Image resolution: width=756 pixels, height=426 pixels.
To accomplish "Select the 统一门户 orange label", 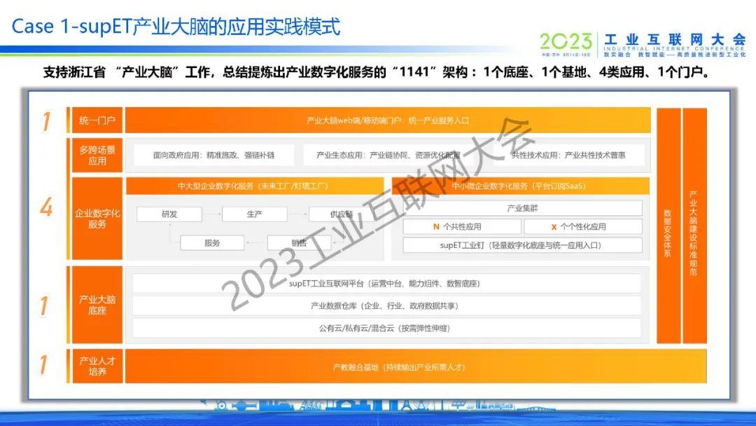I will coord(97,121).
